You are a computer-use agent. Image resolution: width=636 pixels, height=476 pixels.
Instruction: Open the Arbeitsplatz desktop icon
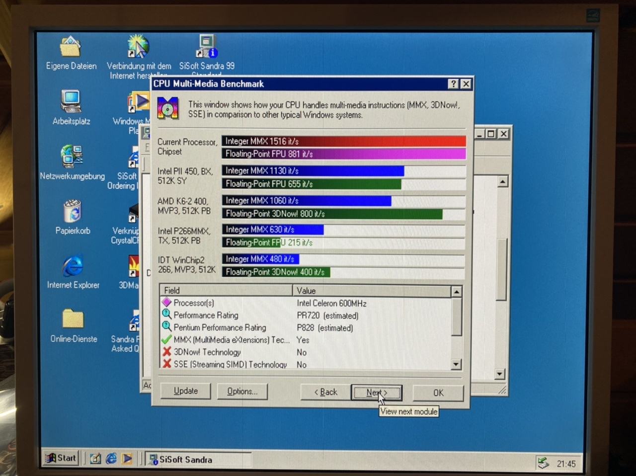pos(71,101)
